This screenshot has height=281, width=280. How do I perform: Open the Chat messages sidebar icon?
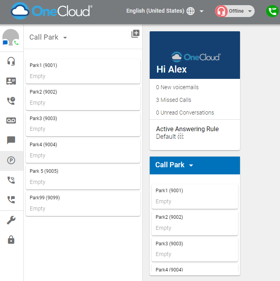pos(11,140)
